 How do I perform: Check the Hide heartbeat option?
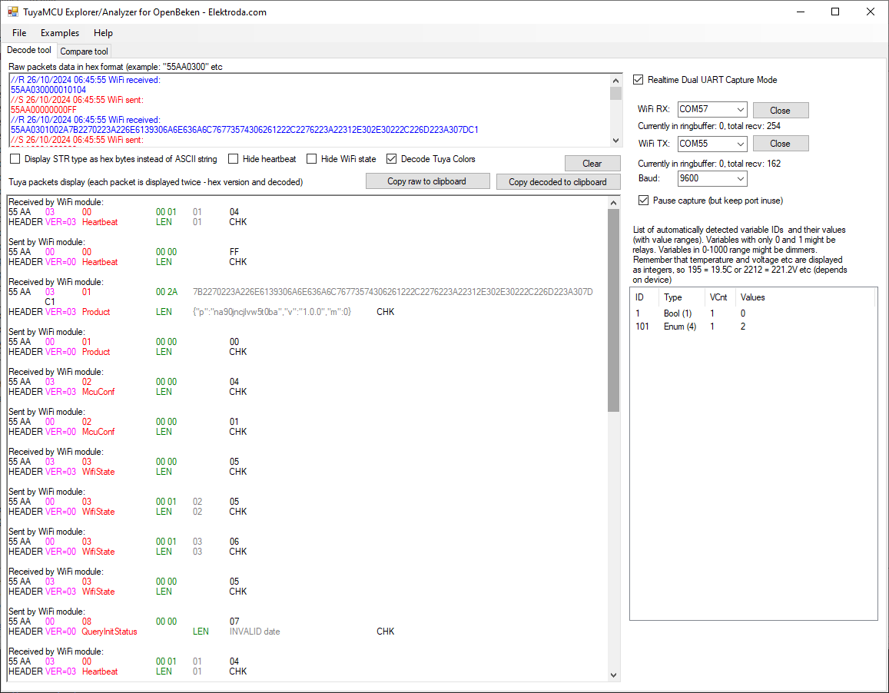coord(233,159)
